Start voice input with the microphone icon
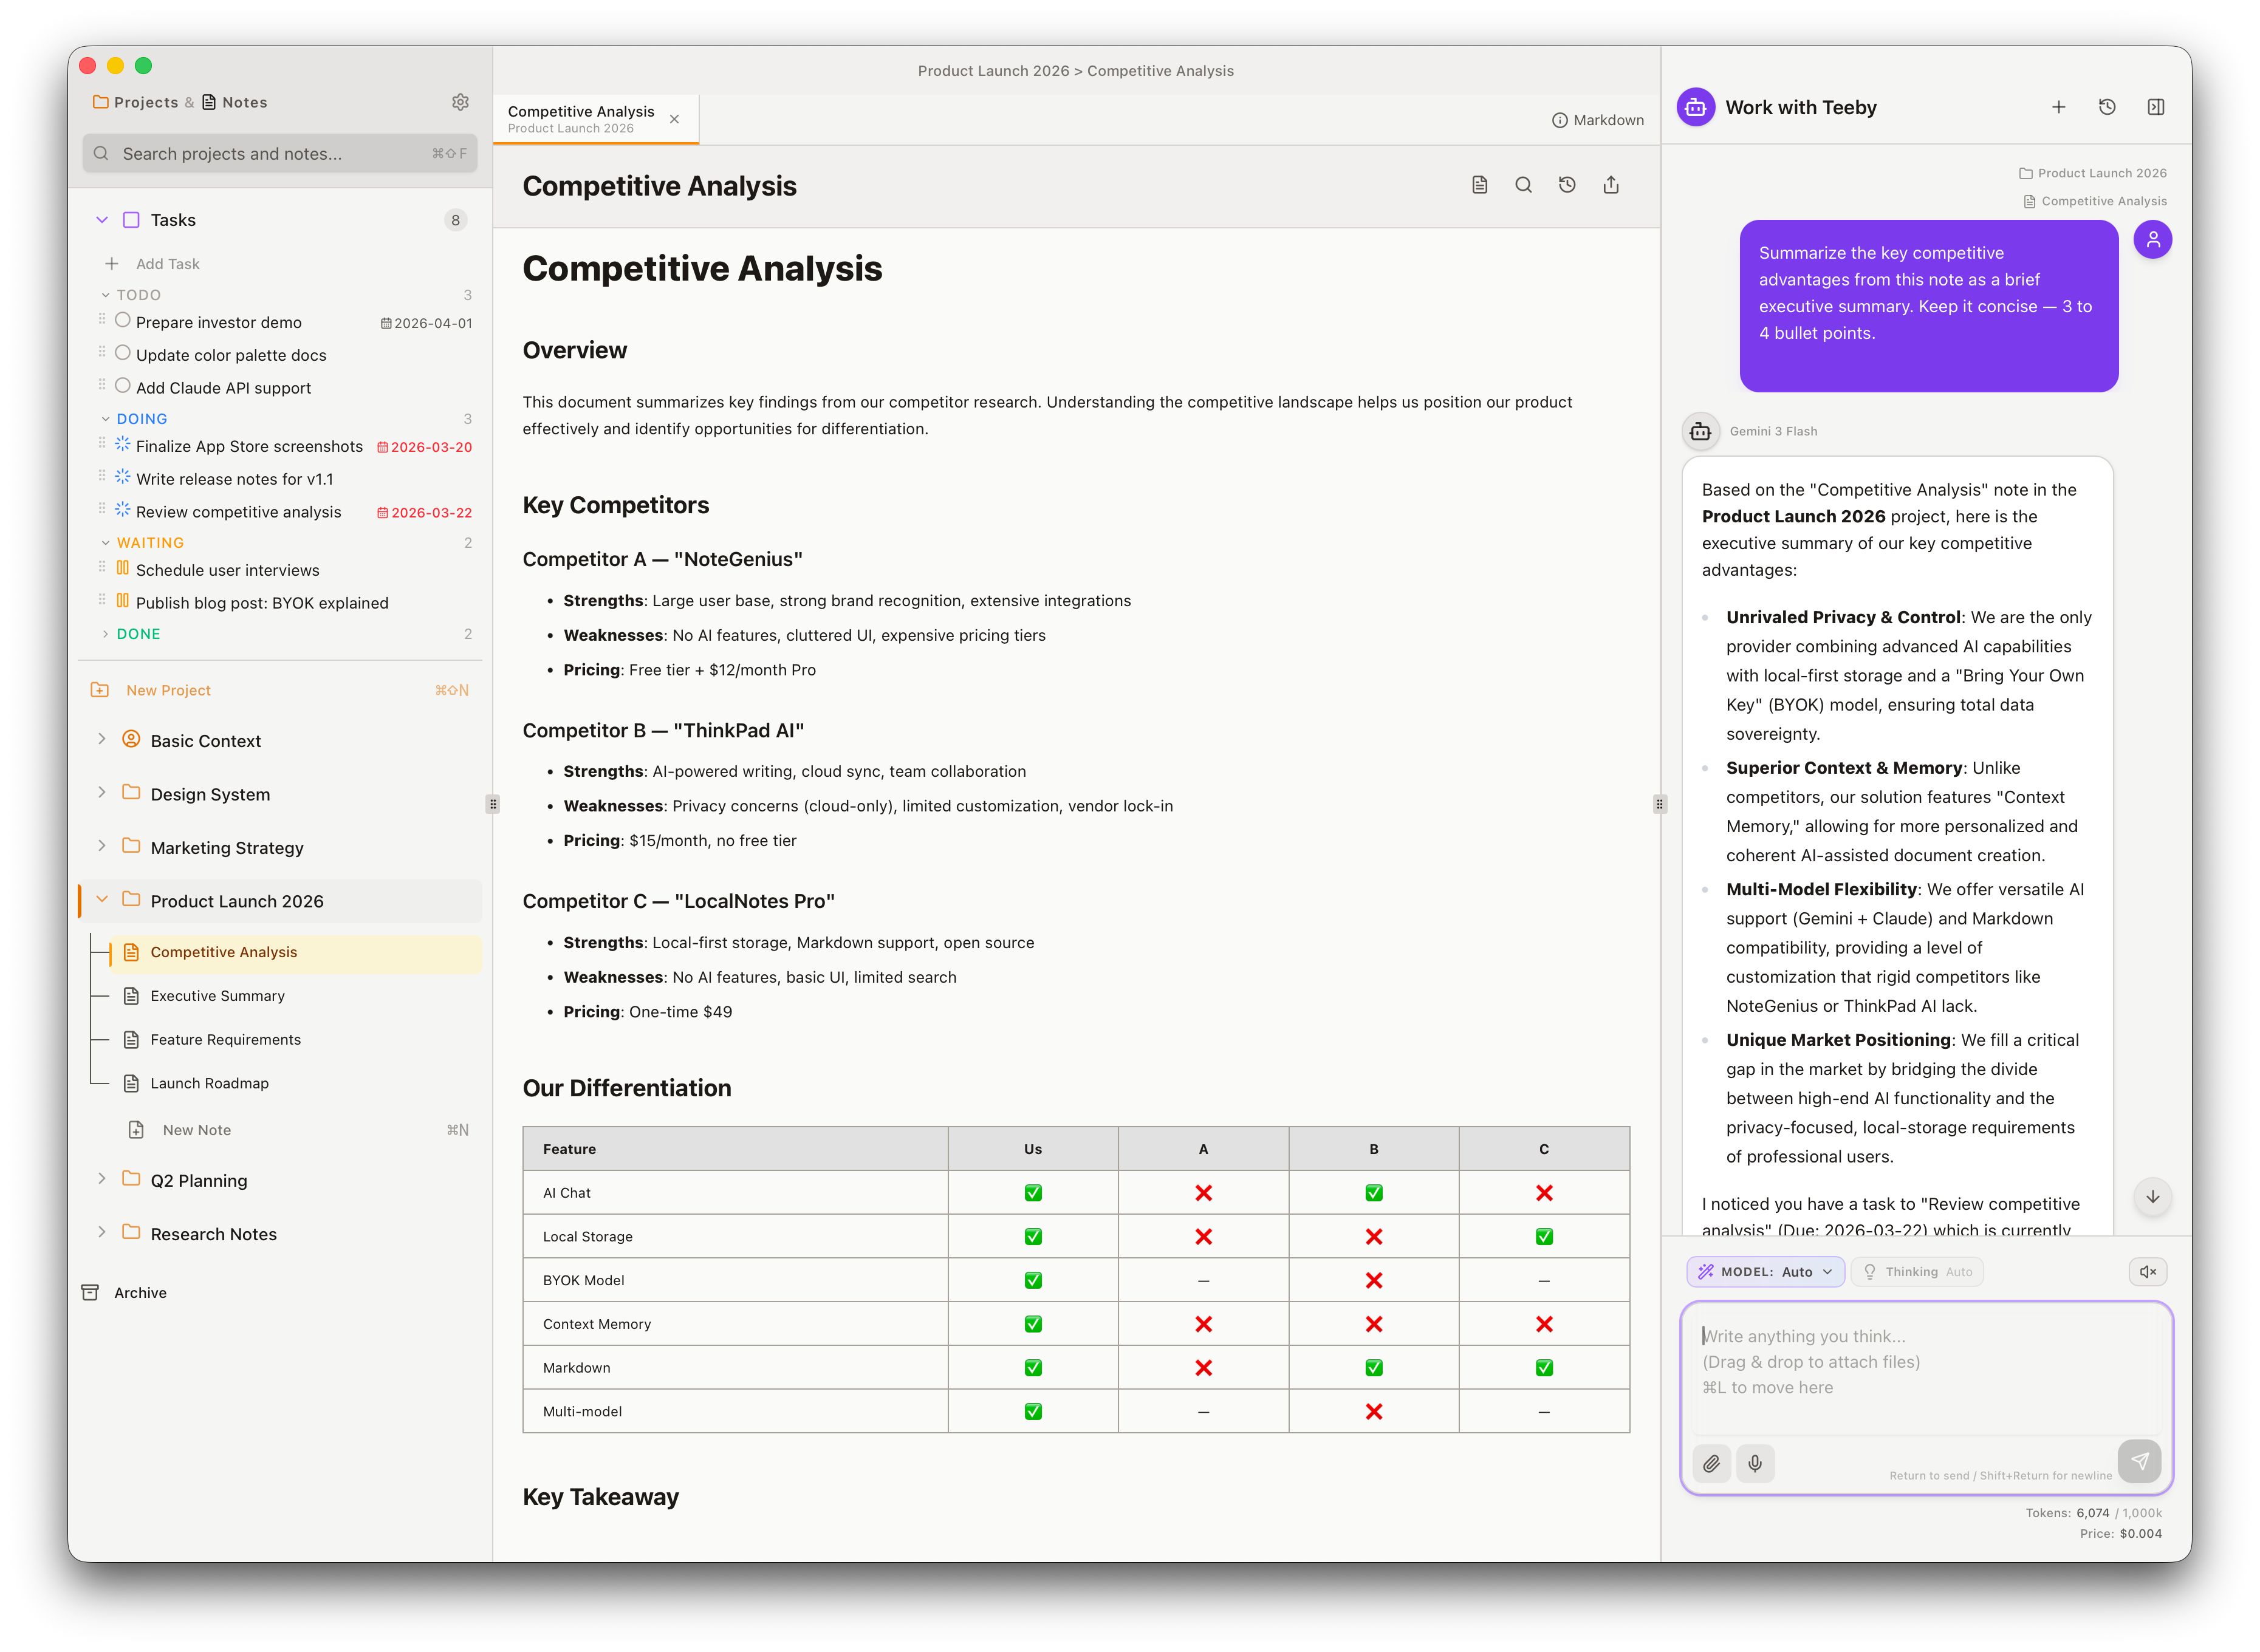 pyautogui.click(x=1755, y=1464)
